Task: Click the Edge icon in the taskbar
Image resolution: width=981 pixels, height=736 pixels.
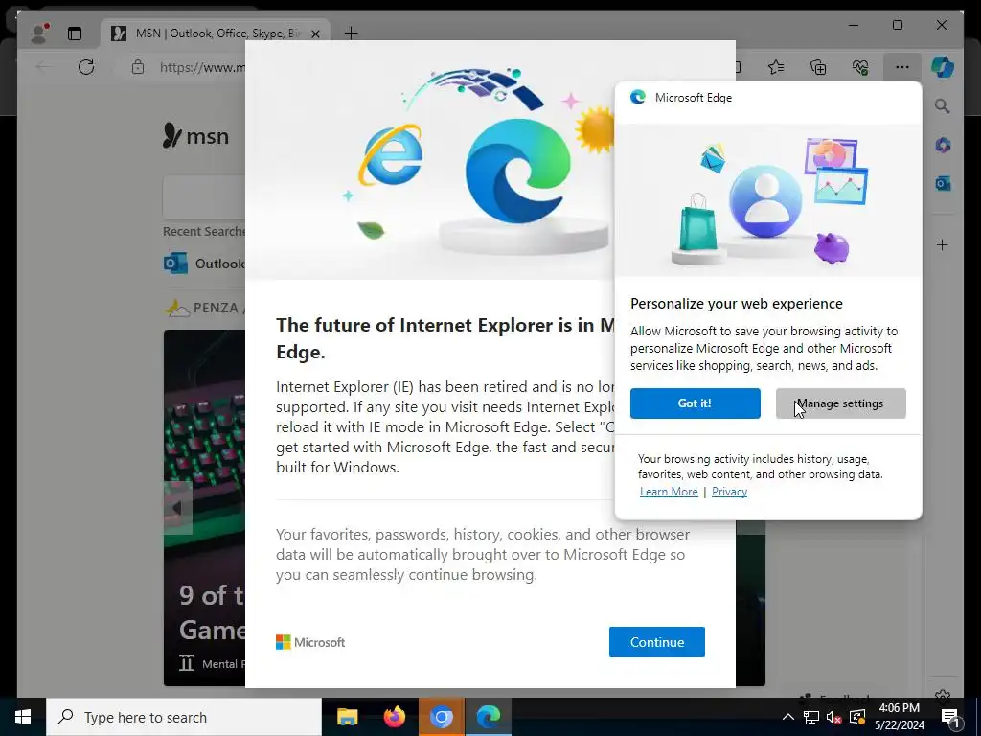Action: coord(489,717)
